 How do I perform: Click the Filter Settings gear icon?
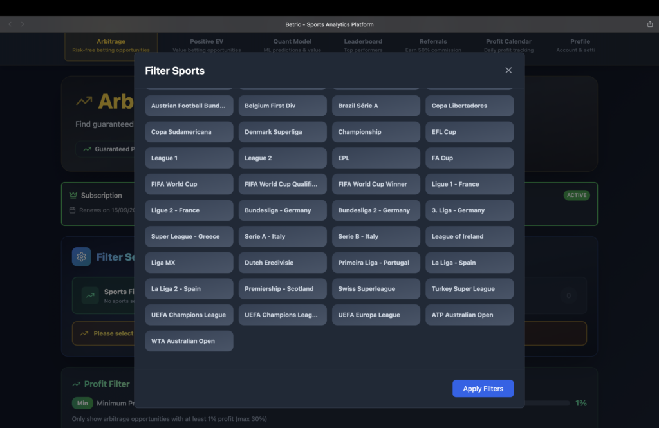click(81, 257)
